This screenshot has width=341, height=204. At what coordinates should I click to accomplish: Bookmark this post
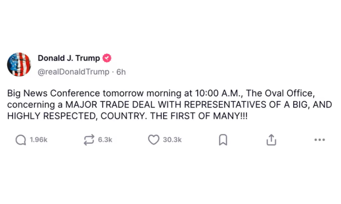[x=223, y=140]
